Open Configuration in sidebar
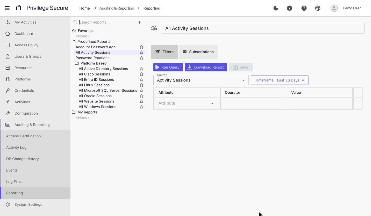 35,113
